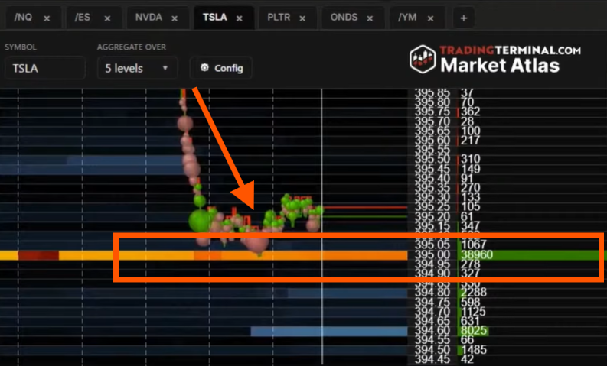
Task: Open the /NQ futures tab
Action: point(24,18)
